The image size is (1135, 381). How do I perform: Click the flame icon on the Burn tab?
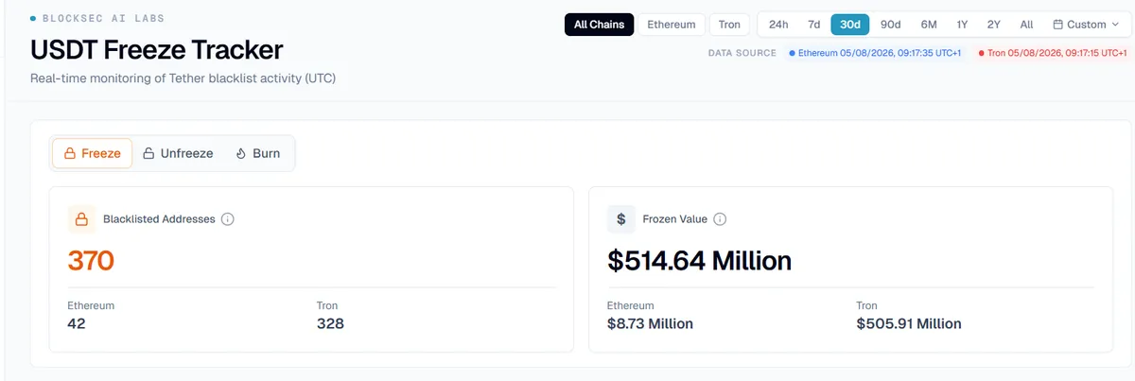point(241,153)
